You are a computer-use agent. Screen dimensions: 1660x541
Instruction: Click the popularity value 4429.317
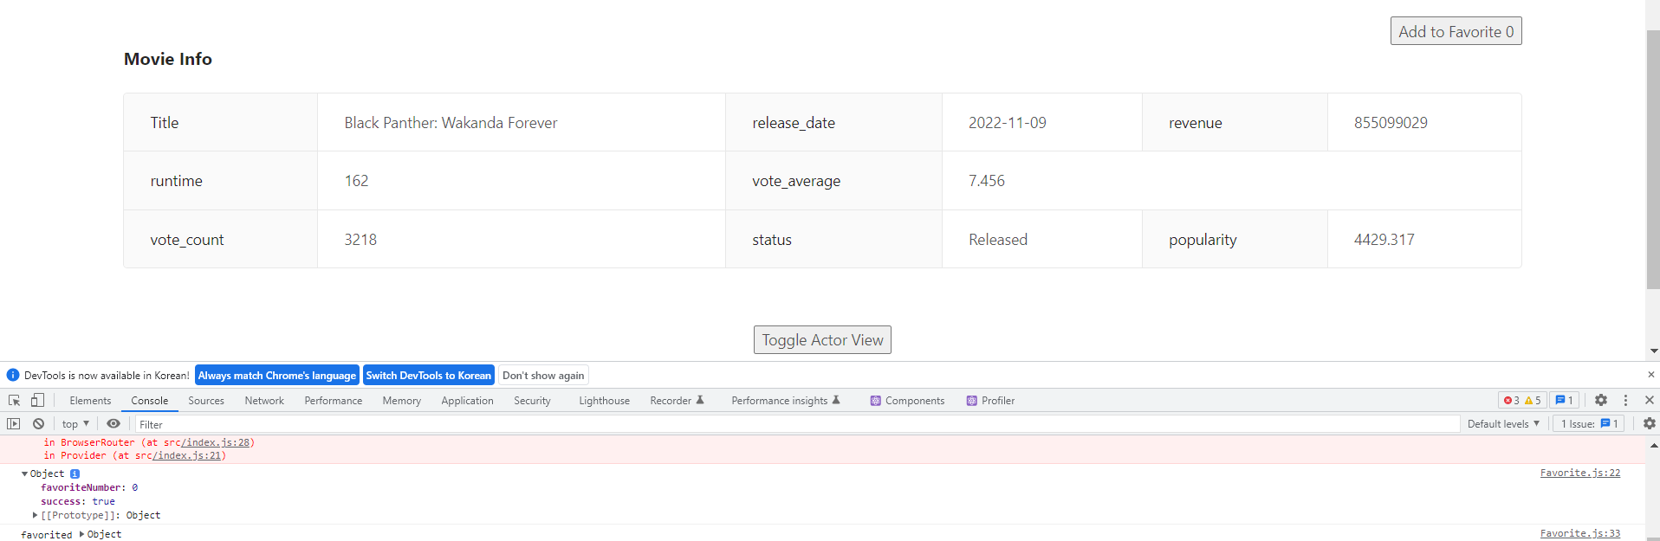tap(1384, 240)
